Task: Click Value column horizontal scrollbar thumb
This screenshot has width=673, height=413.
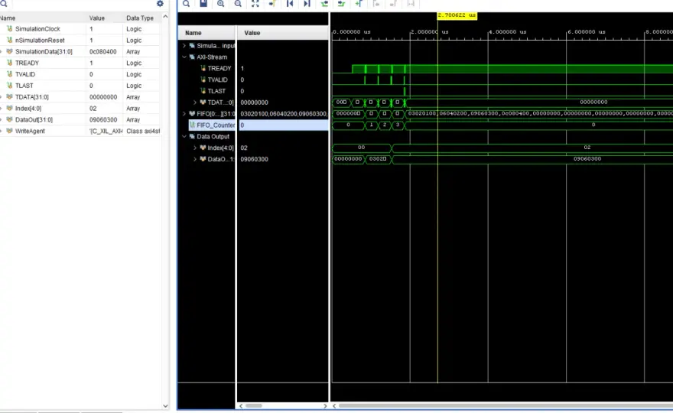Action: (x=254, y=405)
